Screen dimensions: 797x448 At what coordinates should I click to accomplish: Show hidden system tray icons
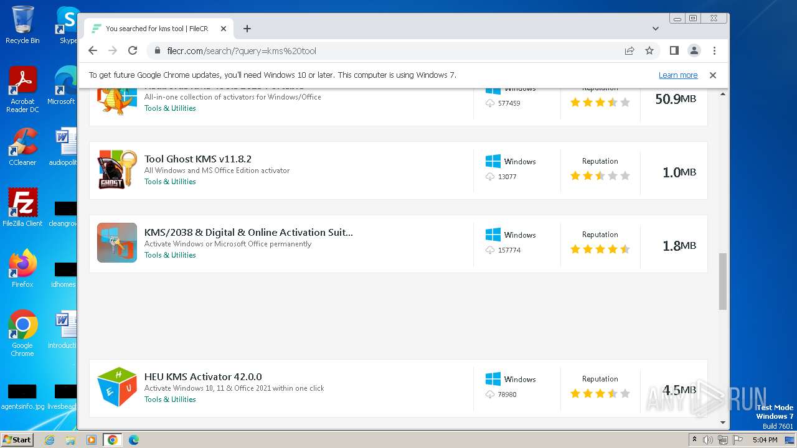[694, 439]
